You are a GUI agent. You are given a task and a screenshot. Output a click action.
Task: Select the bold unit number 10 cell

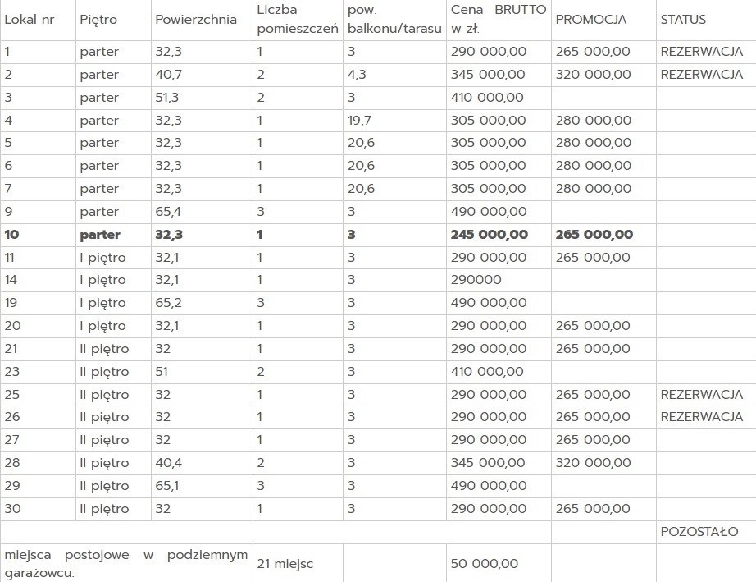click(12, 235)
